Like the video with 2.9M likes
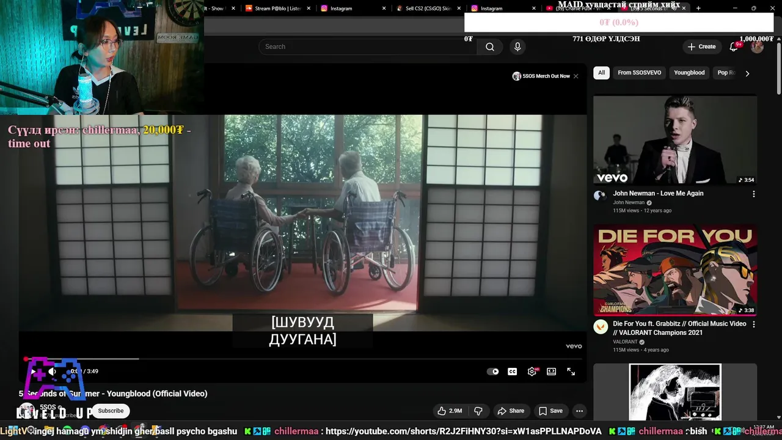782x440 pixels. 450,411
